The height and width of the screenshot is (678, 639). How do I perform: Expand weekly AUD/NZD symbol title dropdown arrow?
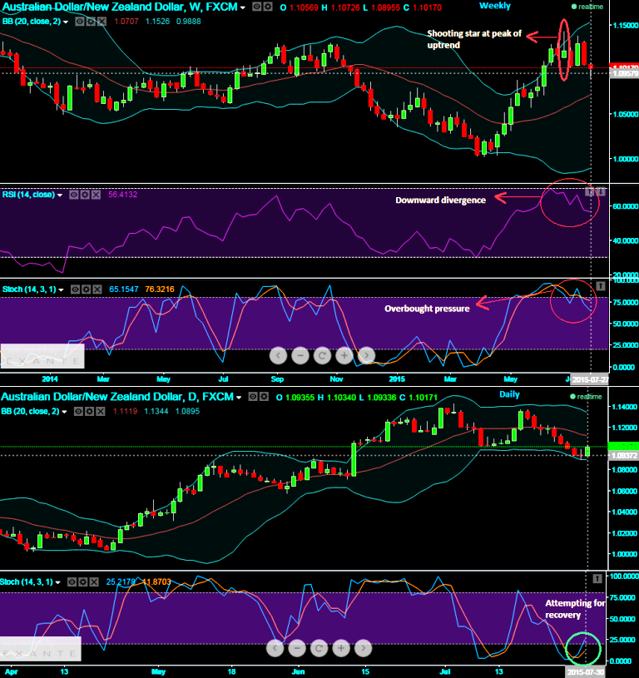pos(243,7)
